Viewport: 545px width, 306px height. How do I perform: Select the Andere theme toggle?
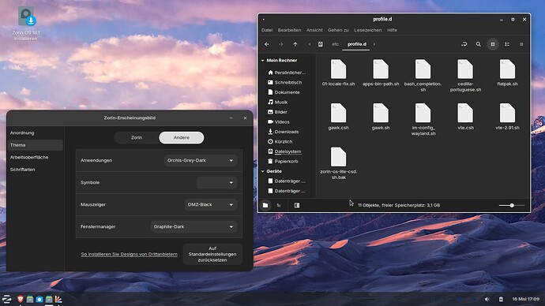[x=182, y=138]
